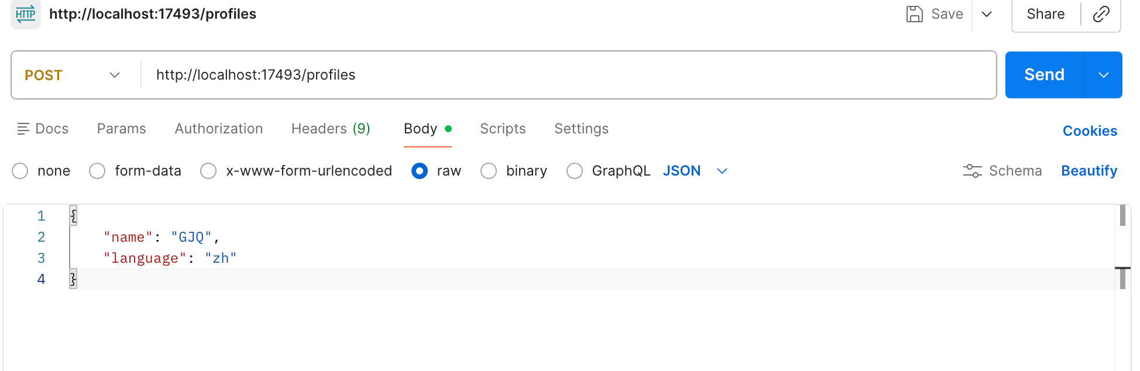
Task: Click the request URL input field
Action: pyautogui.click(x=568, y=75)
